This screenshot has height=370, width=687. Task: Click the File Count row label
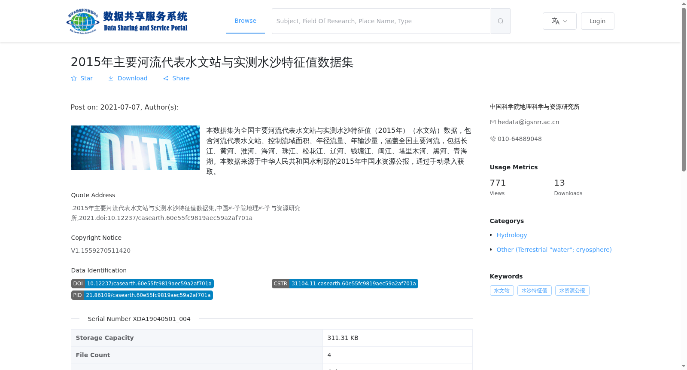(93, 355)
